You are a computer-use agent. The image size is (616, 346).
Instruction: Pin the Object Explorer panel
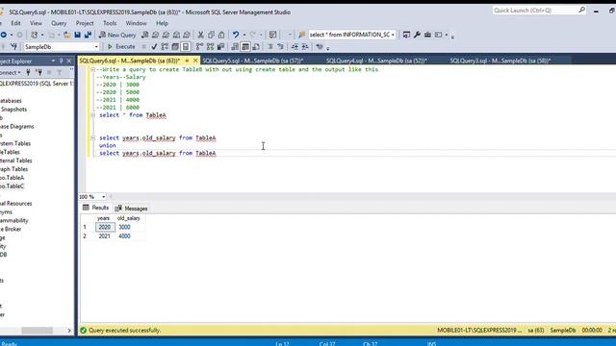point(61,62)
